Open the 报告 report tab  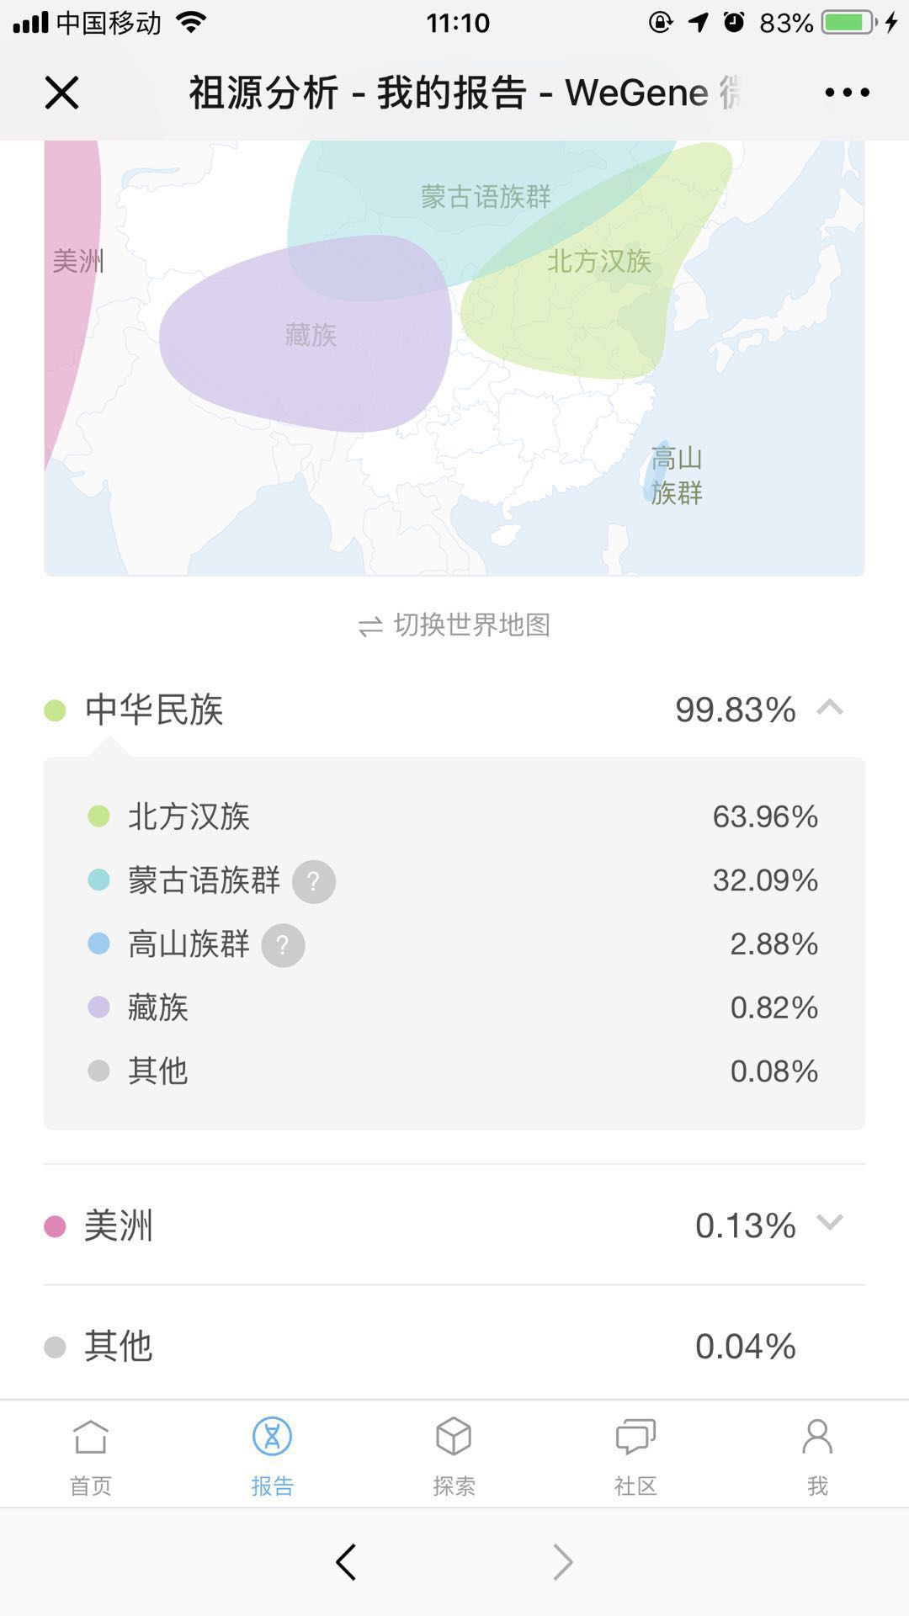click(x=272, y=1456)
